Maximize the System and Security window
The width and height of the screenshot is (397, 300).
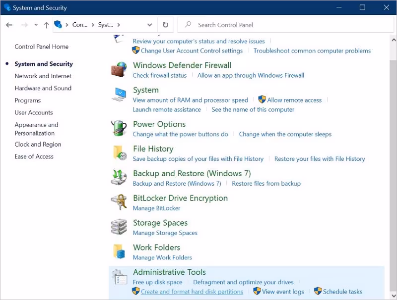click(x=362, y=7)
